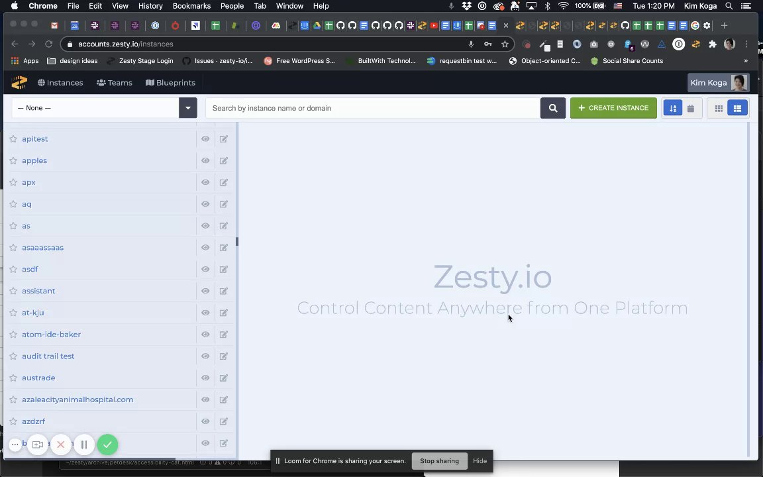Preview apitest instance with eye icon
The height and width of the screenshot is (477, 763).
pyautogui.click(x=205, y=138)
